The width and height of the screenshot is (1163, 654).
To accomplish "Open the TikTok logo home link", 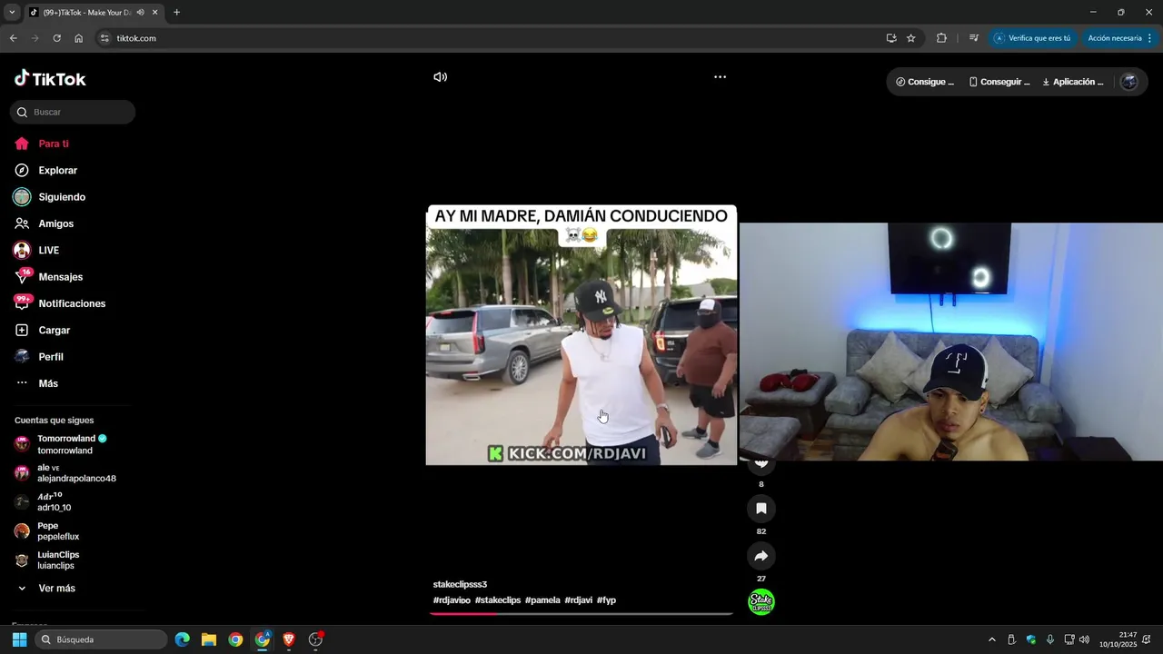I will click(x=50, y=79).
